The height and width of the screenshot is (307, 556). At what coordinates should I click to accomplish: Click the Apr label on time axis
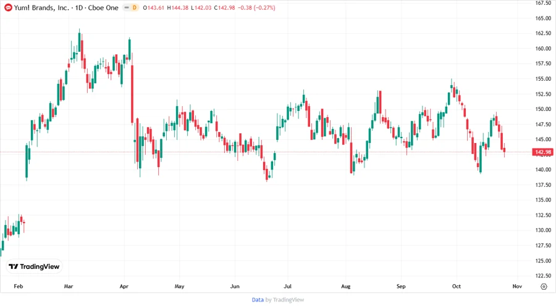pos(124,286)
